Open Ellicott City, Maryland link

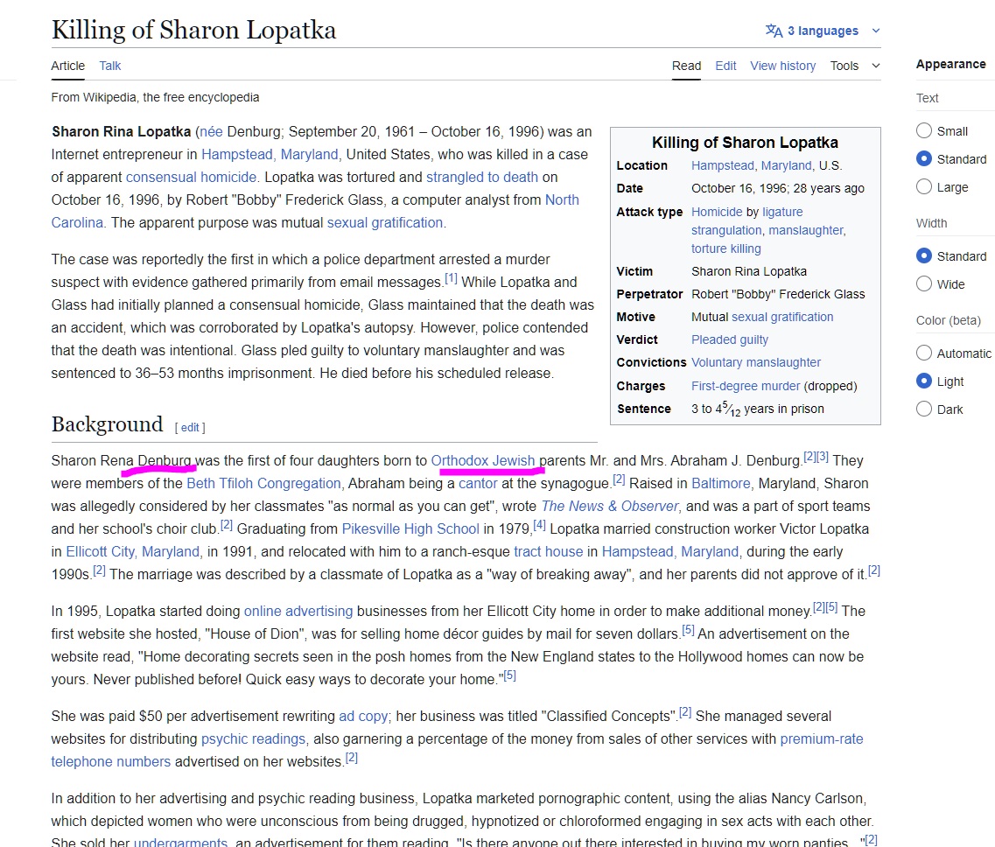click(x=133, y=552)
